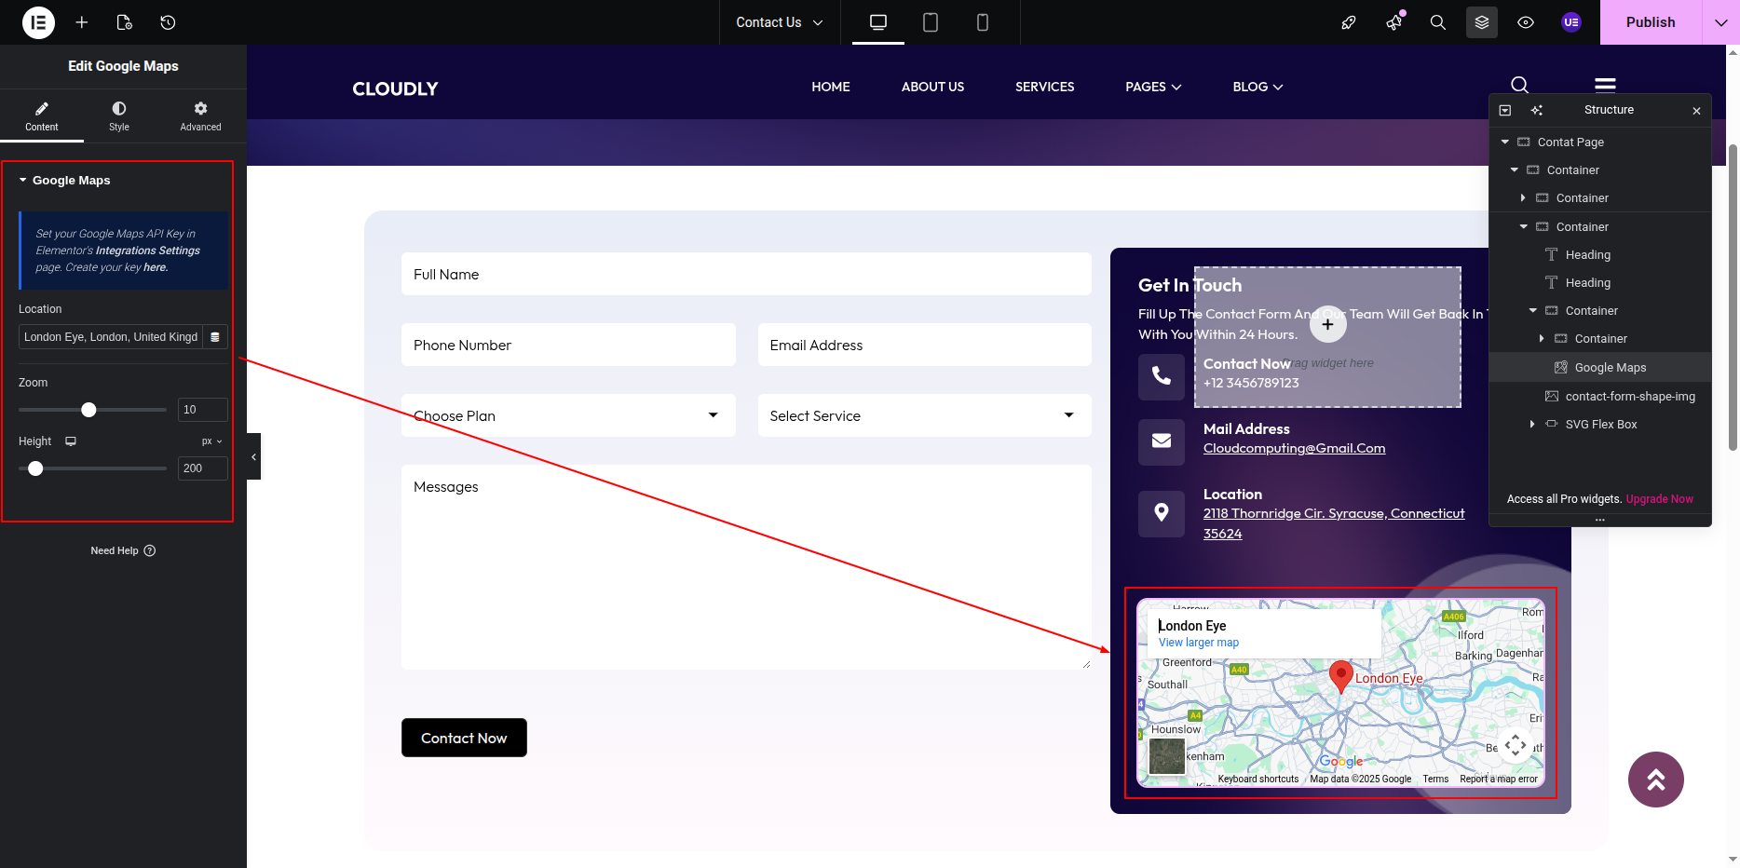Open document settings icon in top bar
The width and height of the screenshot is (1740, 868).
click(x=125, y=22)
